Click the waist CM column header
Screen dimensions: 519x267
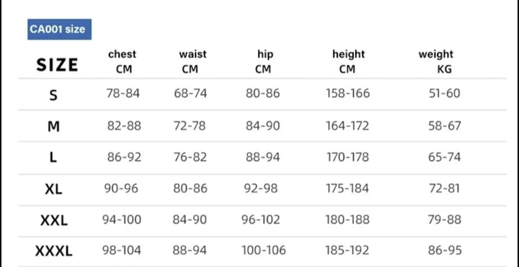(192, 61)
